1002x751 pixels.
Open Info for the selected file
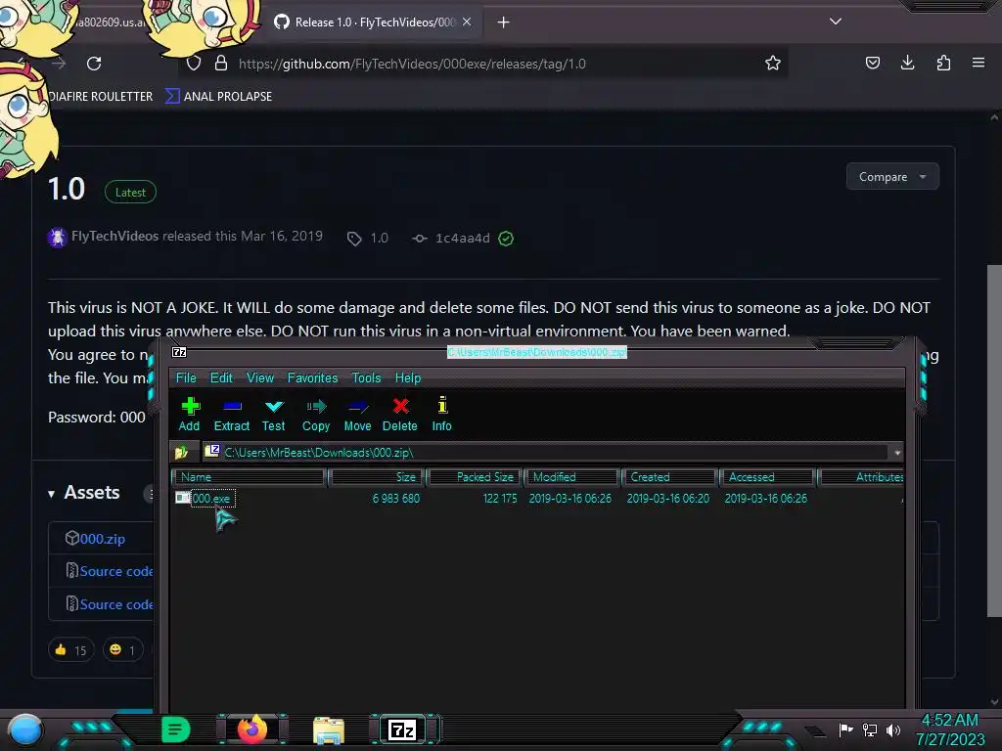point(441,415)
